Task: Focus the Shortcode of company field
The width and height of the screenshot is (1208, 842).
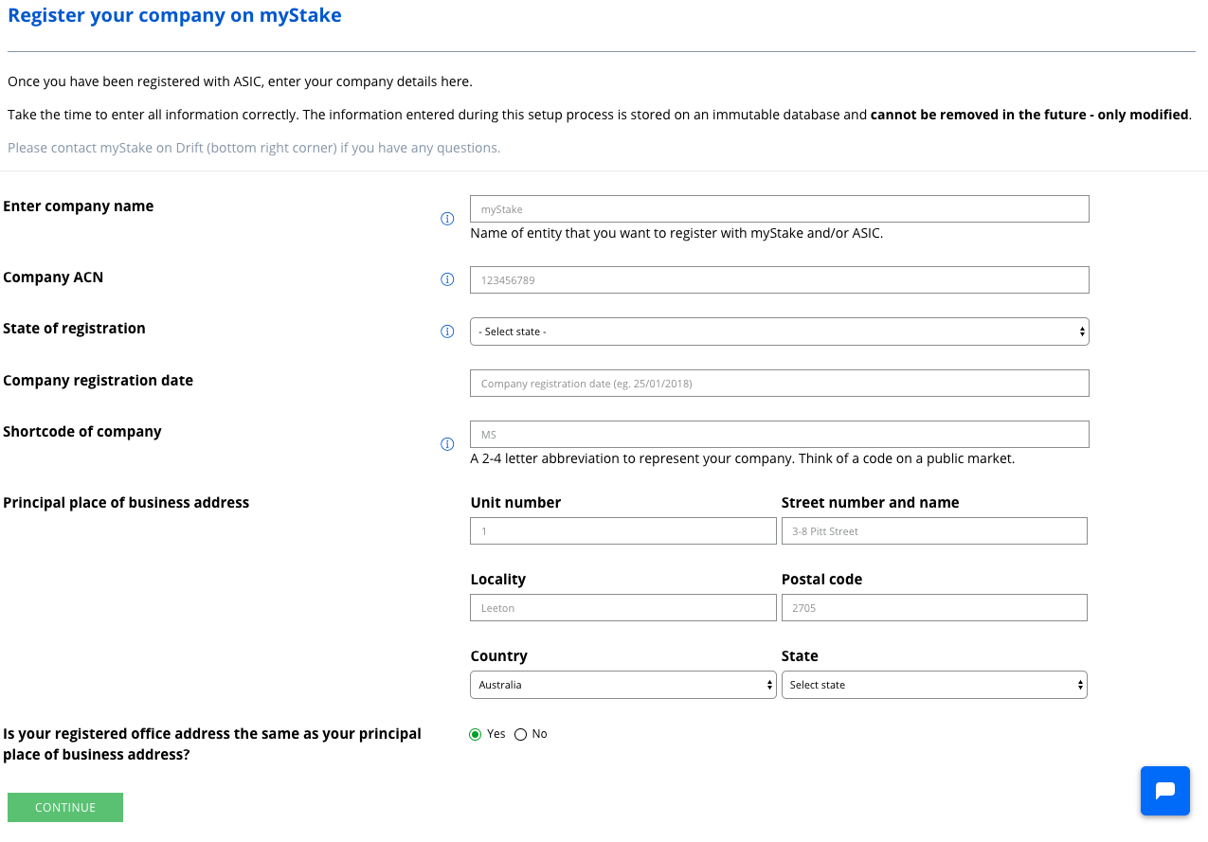Action: [779, 434]
